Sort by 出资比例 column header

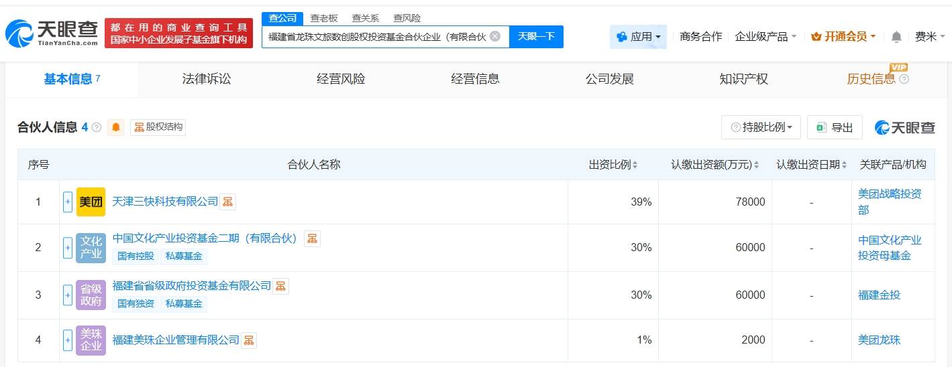click(613, 165)
